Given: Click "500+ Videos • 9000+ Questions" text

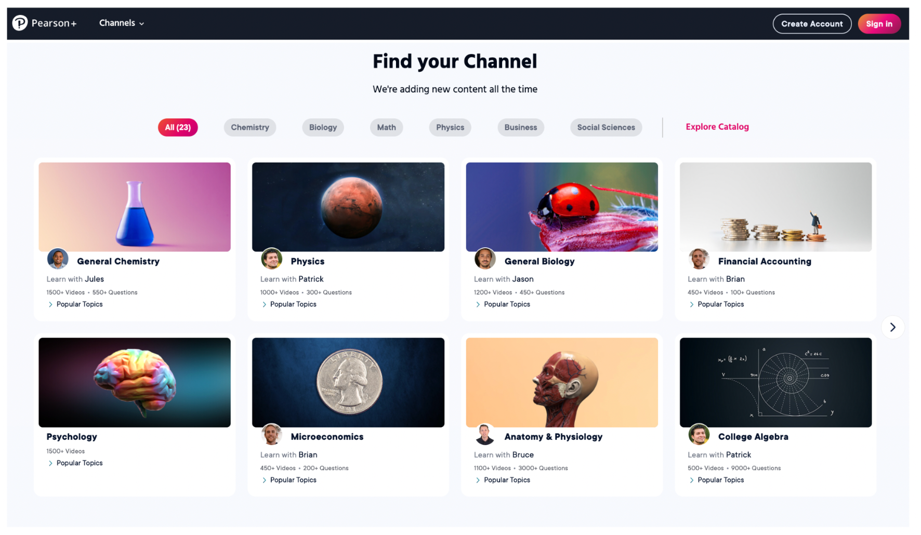Looking at the screenshot, I should [x=734, y=468].
